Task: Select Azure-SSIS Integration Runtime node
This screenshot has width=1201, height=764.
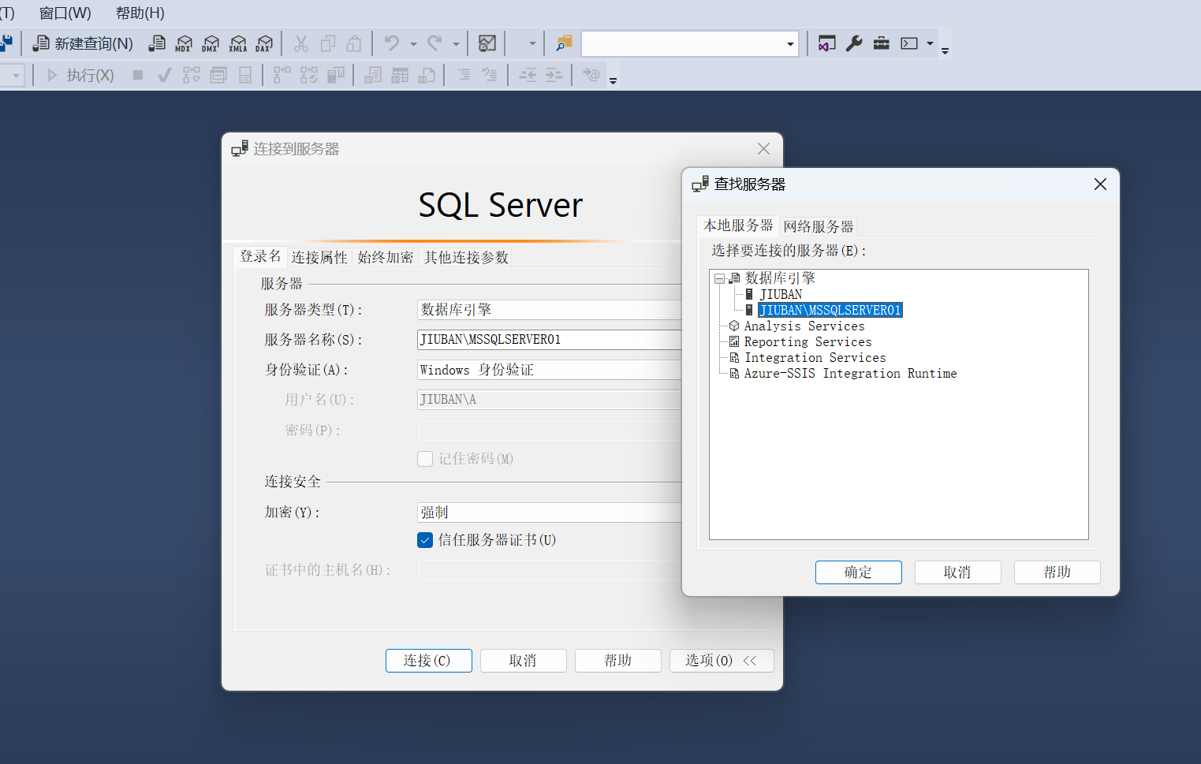Action: (x=851, y=374)
